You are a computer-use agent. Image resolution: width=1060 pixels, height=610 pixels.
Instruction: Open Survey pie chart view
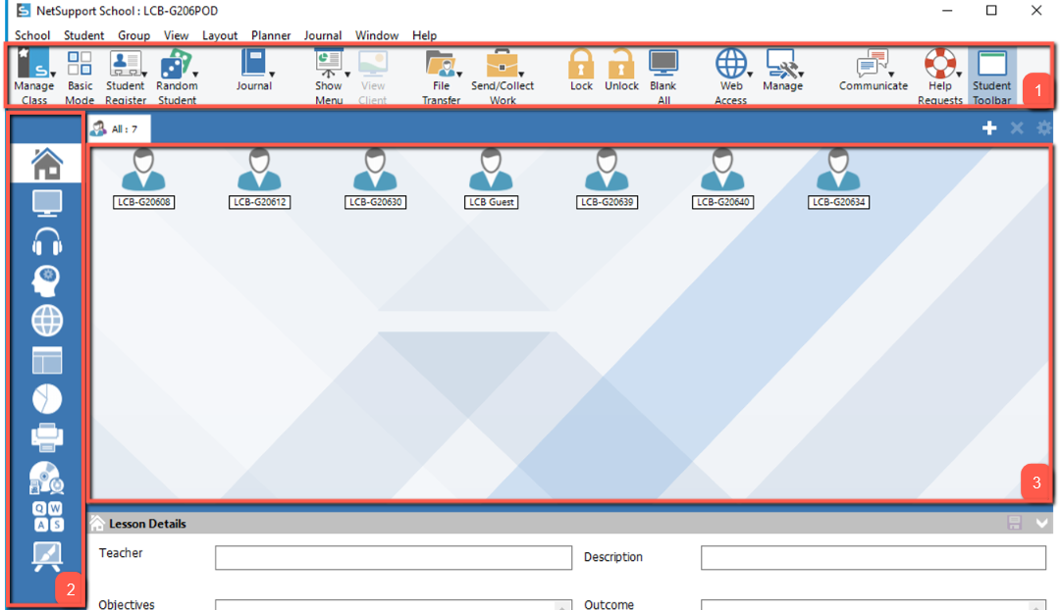[x=47, y=398]
